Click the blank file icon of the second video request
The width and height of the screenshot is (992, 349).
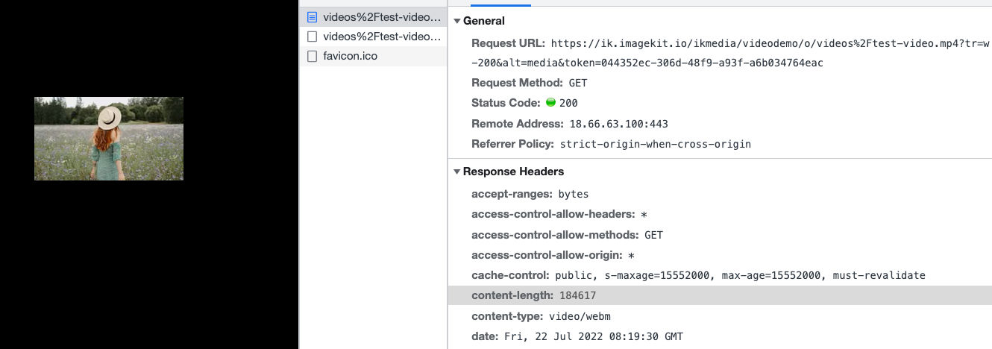[312, 36]
